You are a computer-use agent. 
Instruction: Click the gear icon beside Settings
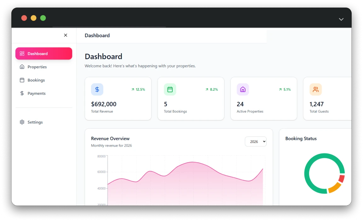click(x=22, y=122)
